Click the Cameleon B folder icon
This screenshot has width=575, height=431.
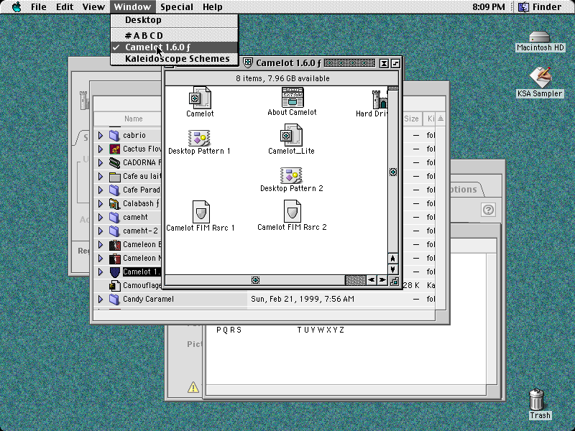coord(114,244)
